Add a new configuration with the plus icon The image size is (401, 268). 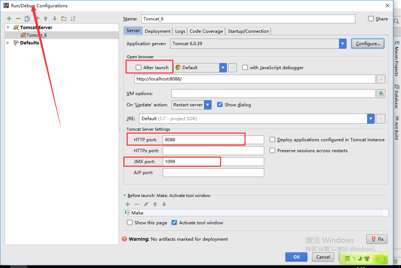9,19
